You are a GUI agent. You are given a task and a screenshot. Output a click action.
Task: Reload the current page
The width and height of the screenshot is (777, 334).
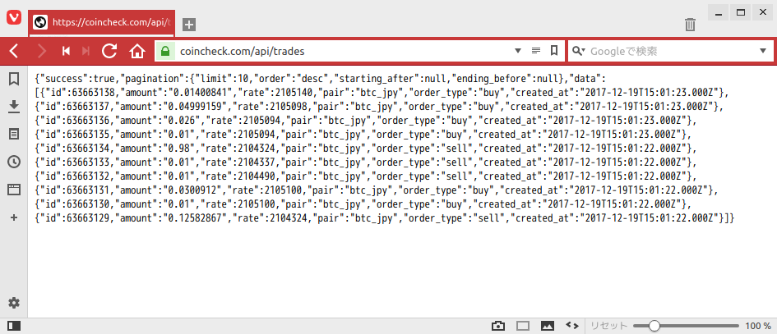pos(109,51)
